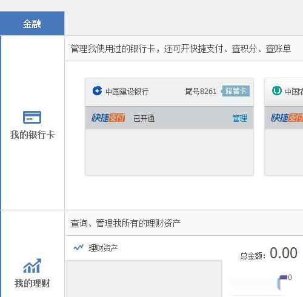The width and height of the screenshot is (303, 297).
Task: Click the 总金额 0.00 value
Action: coord(284,253)
